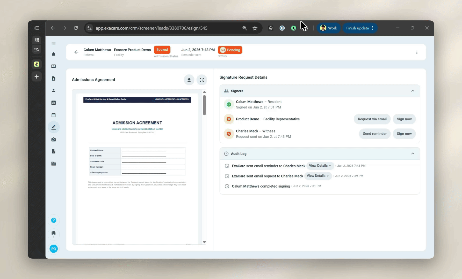
Task: Collapse the Audit Log section
Action: 413,154
